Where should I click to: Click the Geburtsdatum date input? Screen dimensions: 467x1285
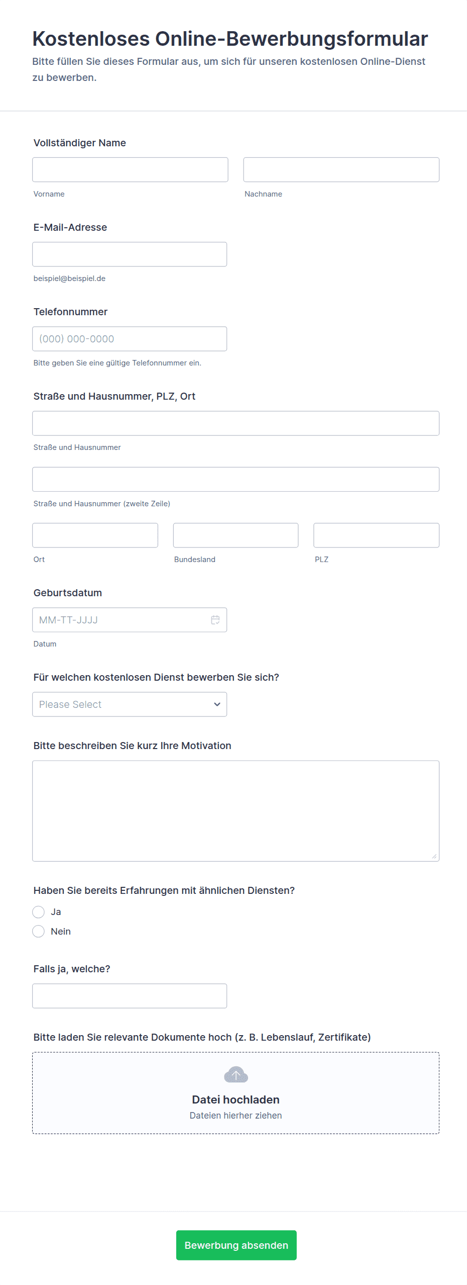tap(121, 620)
